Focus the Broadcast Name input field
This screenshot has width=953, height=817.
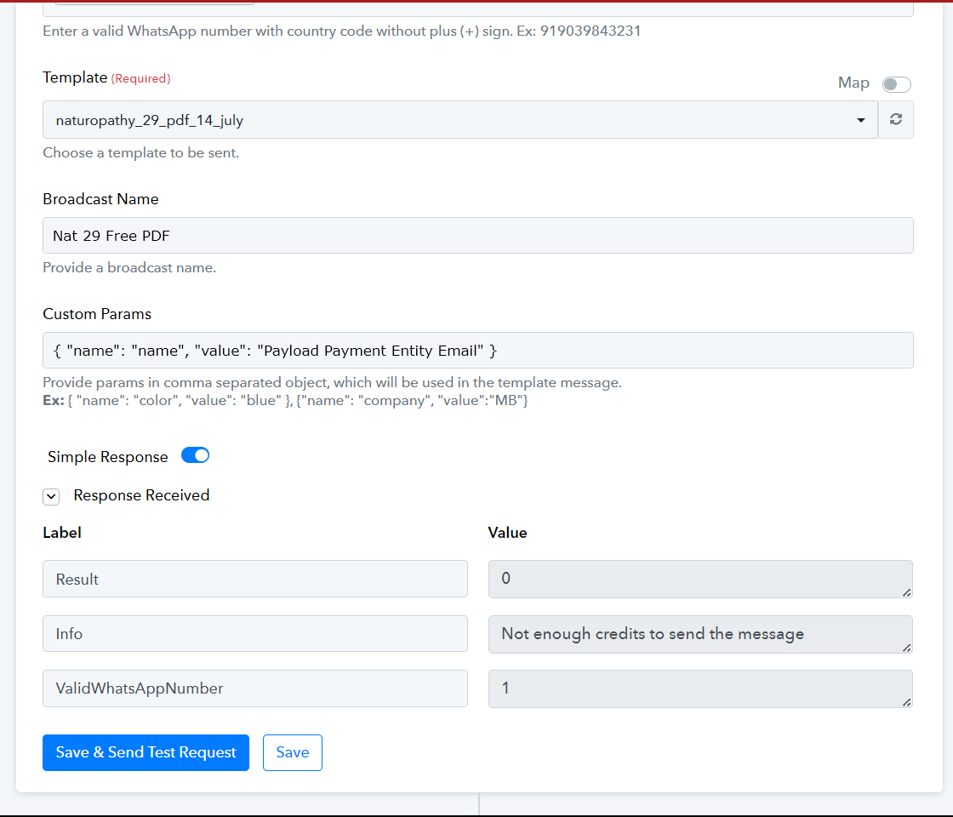click(477, 235)
